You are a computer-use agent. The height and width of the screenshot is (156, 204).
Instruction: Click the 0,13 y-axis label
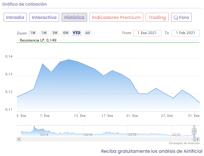[9, 74]
